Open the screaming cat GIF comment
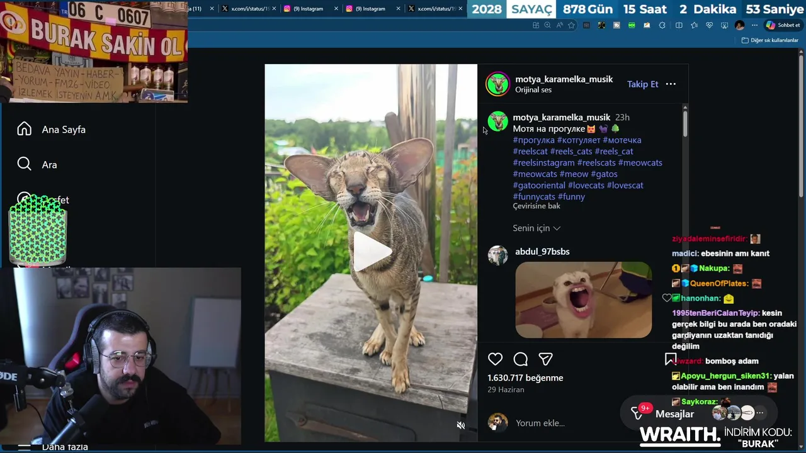 coord(583,300)
